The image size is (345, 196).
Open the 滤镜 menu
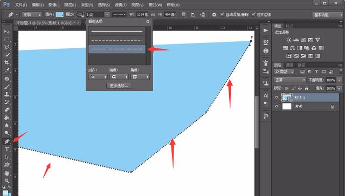[120, 5]
